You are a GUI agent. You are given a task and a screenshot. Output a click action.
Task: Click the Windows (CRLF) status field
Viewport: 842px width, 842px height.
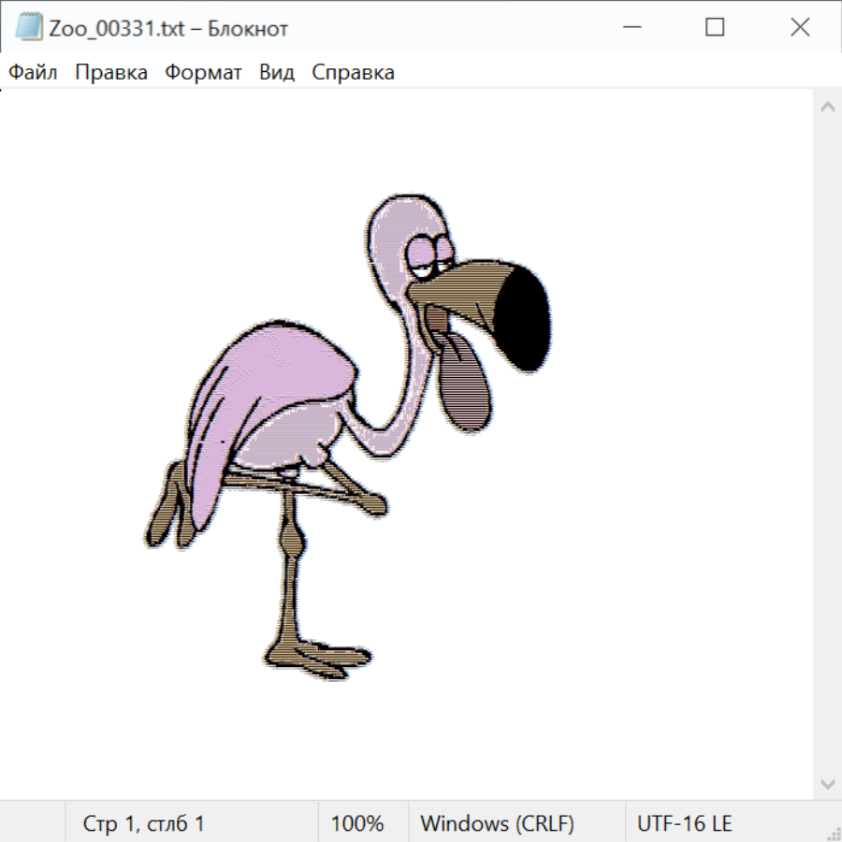point(497,823)
